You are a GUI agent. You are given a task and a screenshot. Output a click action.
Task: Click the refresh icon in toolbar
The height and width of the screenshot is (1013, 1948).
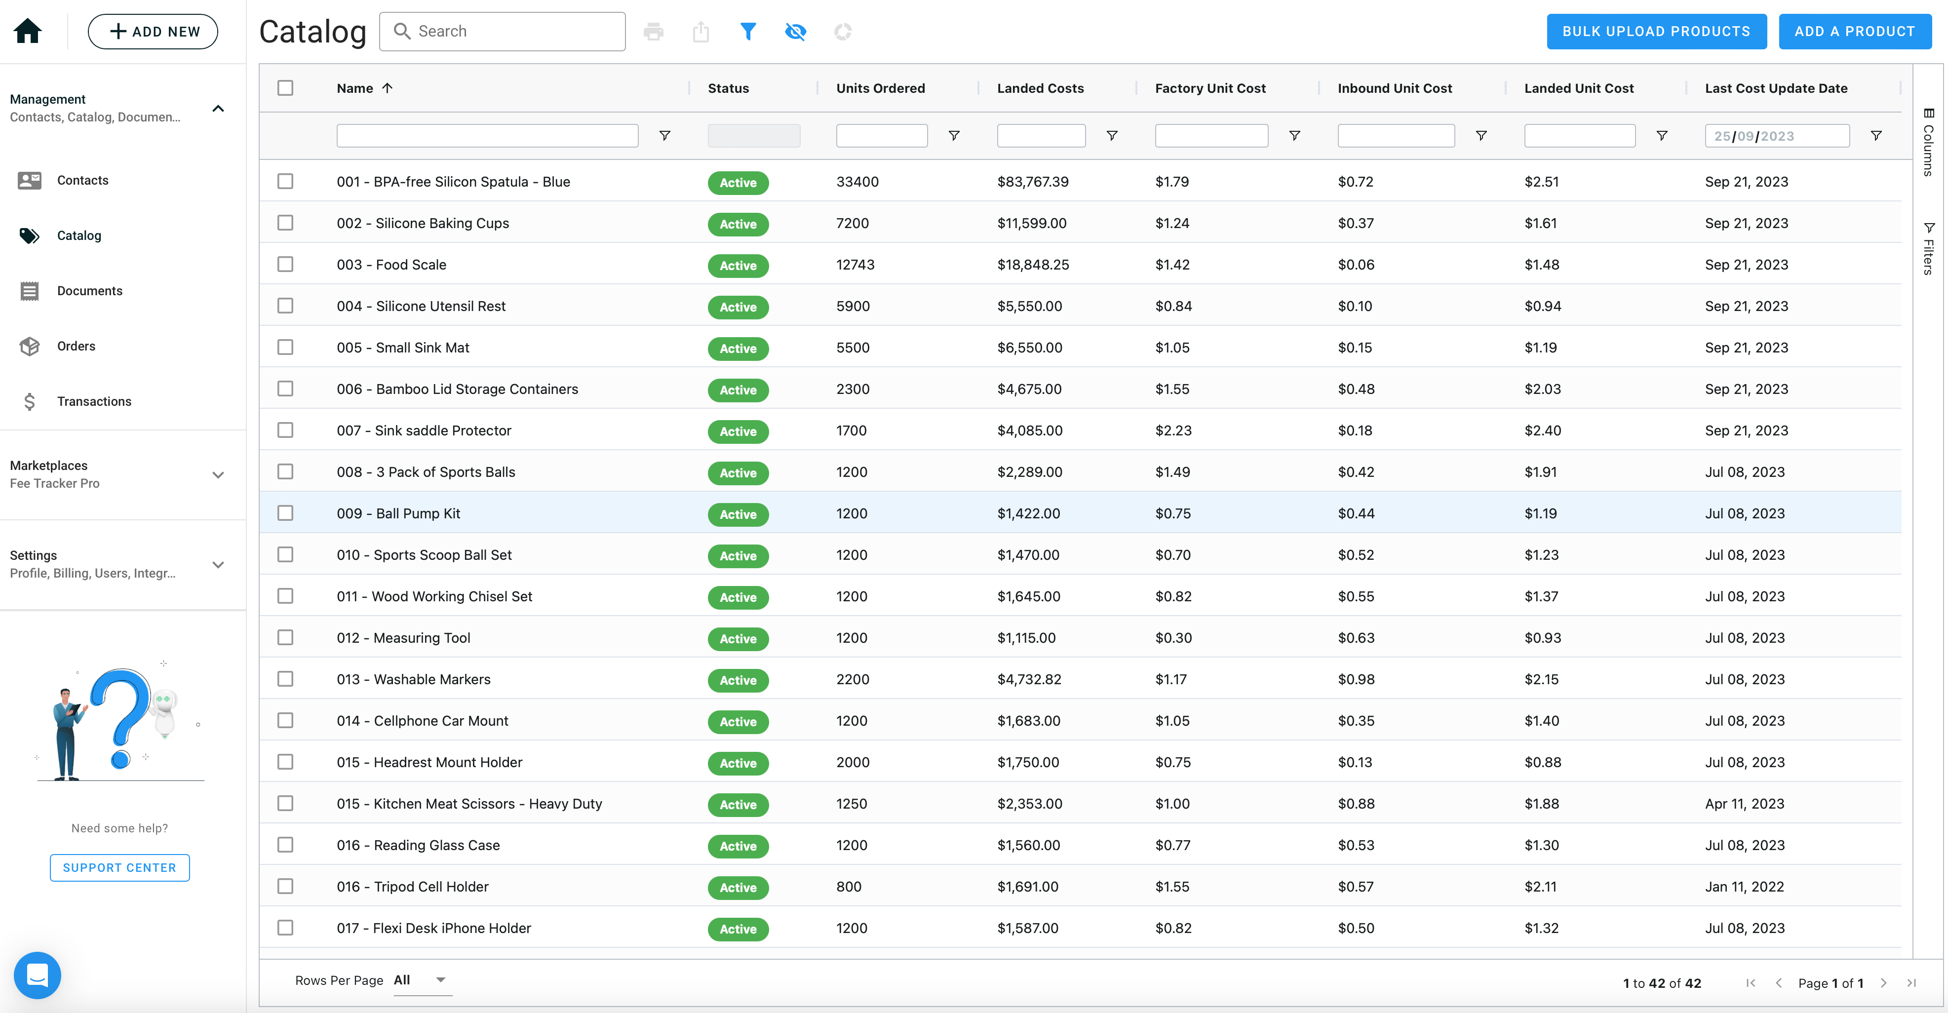[x=842, y=31]
